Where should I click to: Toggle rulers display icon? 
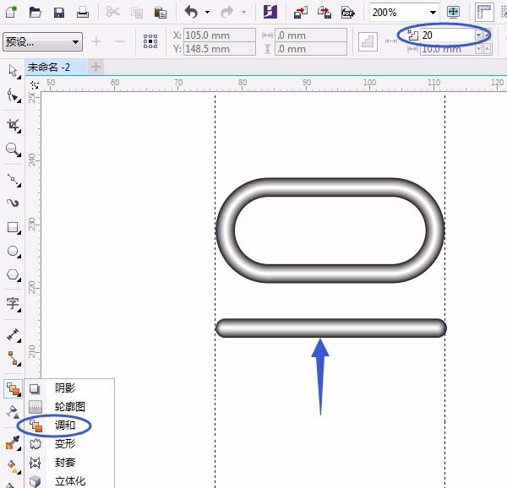pyautogui.click(x=484, y=12)
